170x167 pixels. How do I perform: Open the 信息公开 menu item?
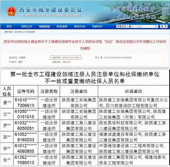[27, 26]
